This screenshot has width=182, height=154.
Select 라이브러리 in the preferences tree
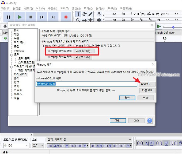pyautogui.click(x=21, y=74)
